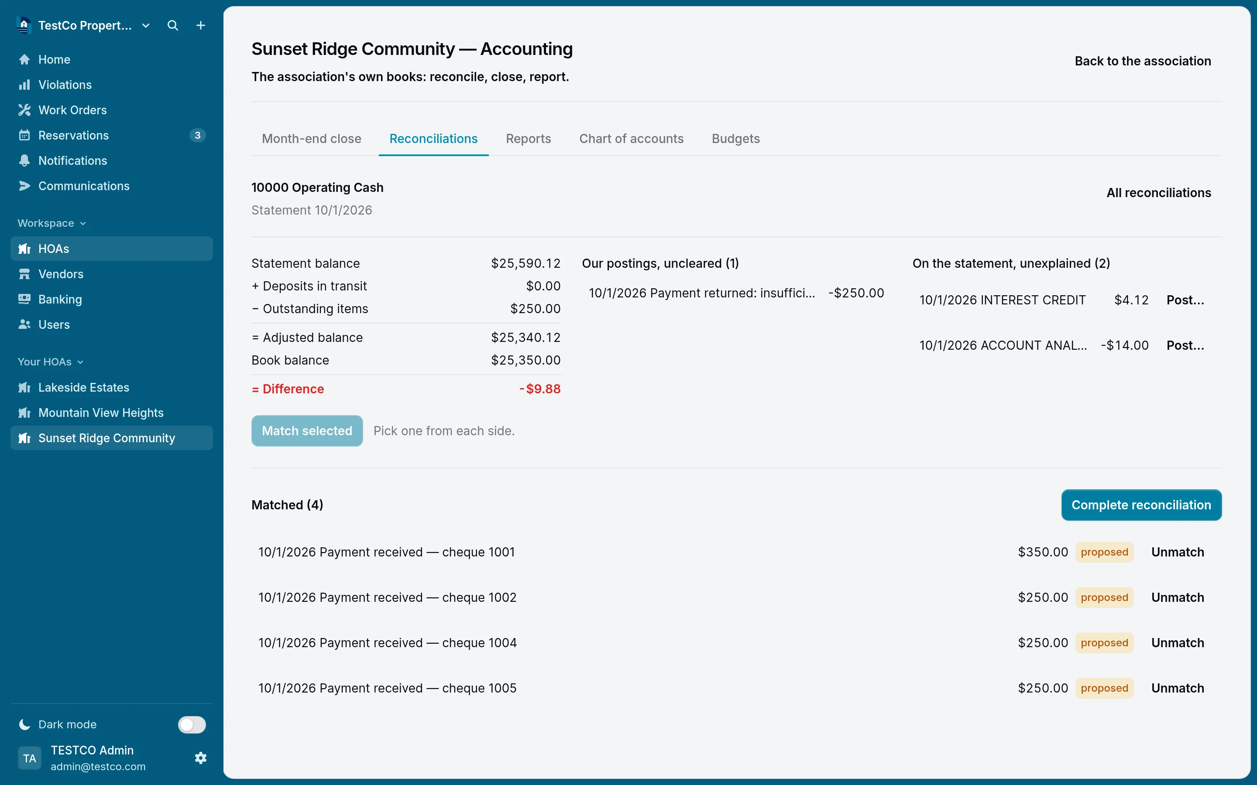
Task: Click the Banking card icon
Action: (24, 299)
